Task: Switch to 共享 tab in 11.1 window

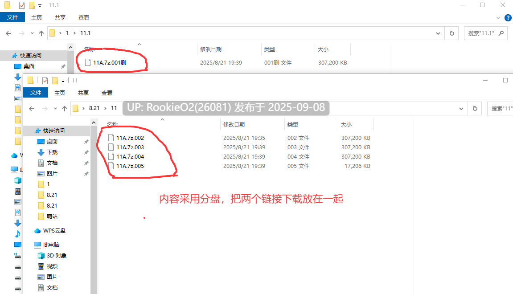Action: click(x=60, y=18)
